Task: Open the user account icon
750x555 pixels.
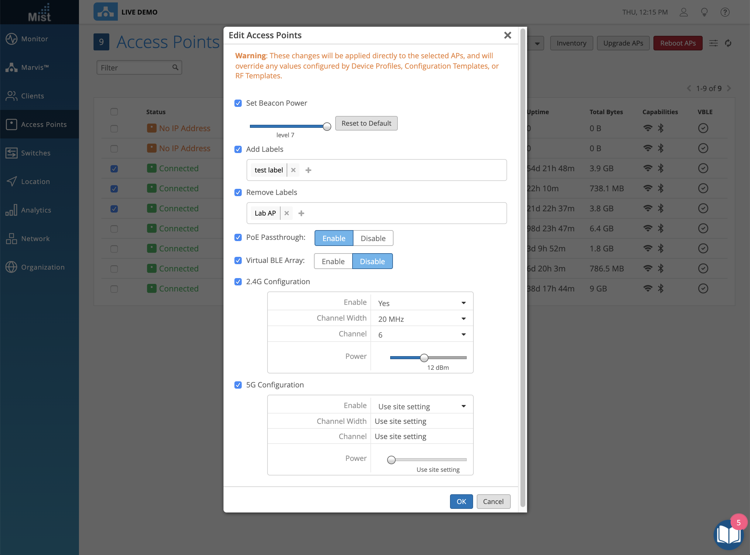Action: [684, 12]
